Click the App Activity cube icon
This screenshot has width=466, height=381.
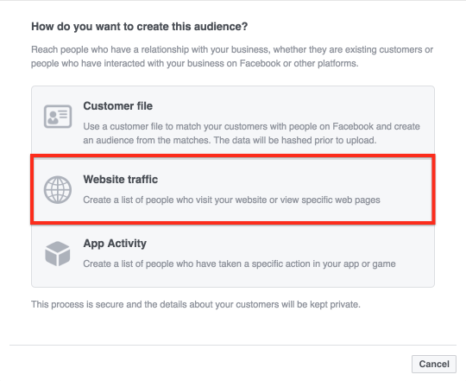click(58, 254)
